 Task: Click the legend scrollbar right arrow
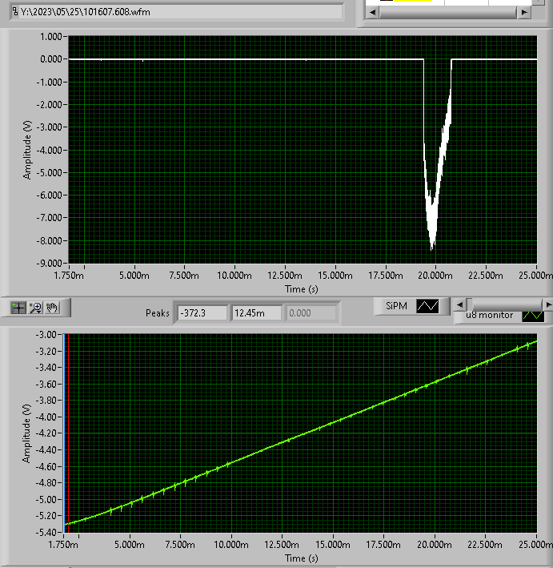tap(548, 305)
